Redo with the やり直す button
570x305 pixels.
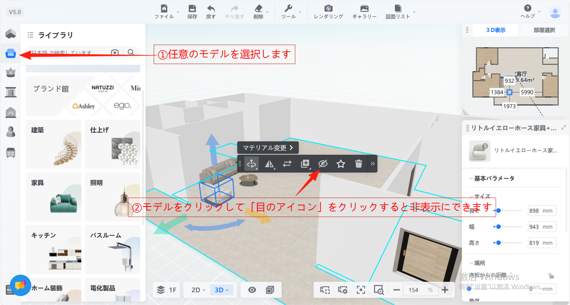tap(235, 12)
